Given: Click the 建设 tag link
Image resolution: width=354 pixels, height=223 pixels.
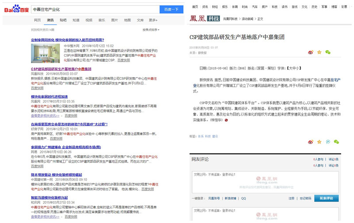Looking at the screenshot, I should (x=215, y=137).
